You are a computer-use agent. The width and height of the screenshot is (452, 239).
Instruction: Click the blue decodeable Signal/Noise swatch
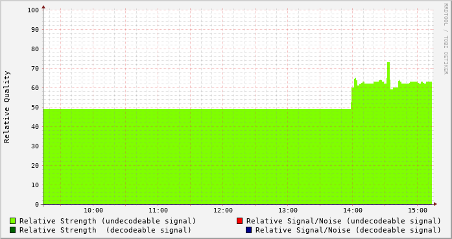[248, 230]
